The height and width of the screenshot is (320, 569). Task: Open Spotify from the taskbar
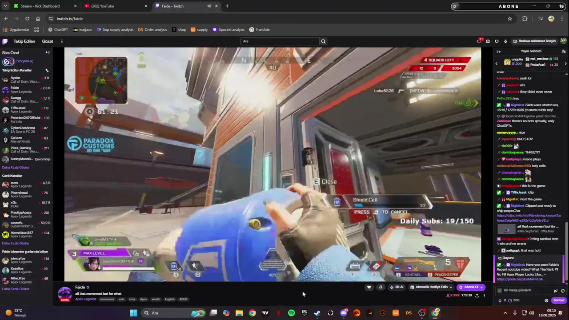coord(291,313)
